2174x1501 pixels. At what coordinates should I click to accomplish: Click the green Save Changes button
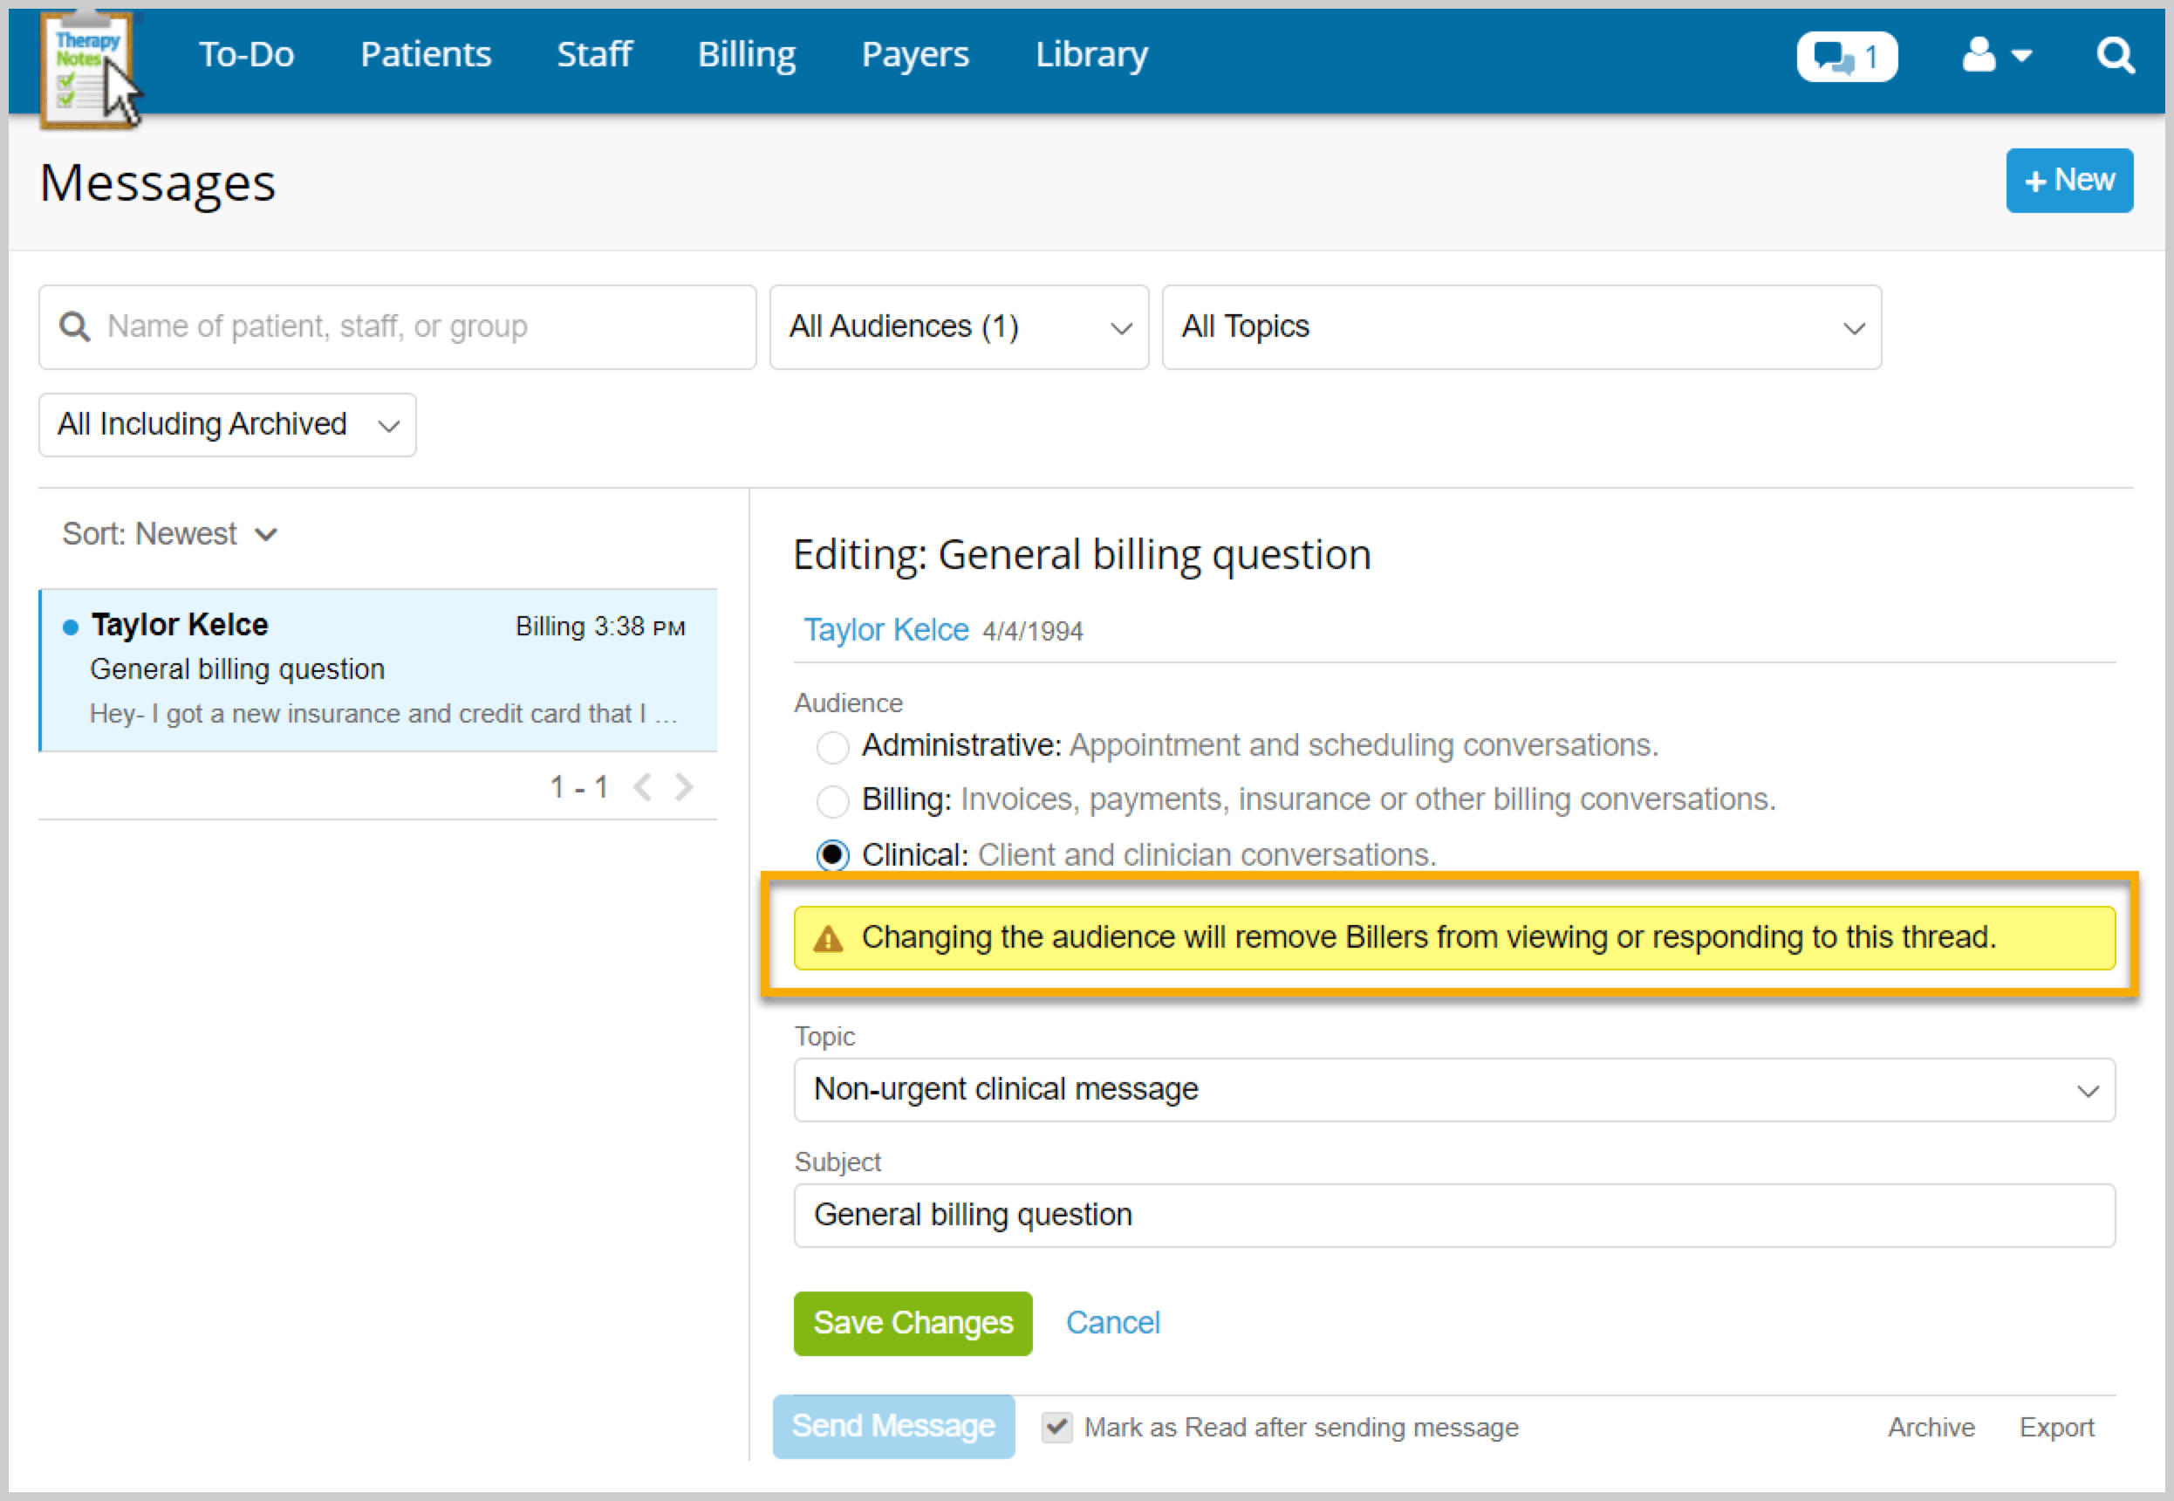[912, 1322]
